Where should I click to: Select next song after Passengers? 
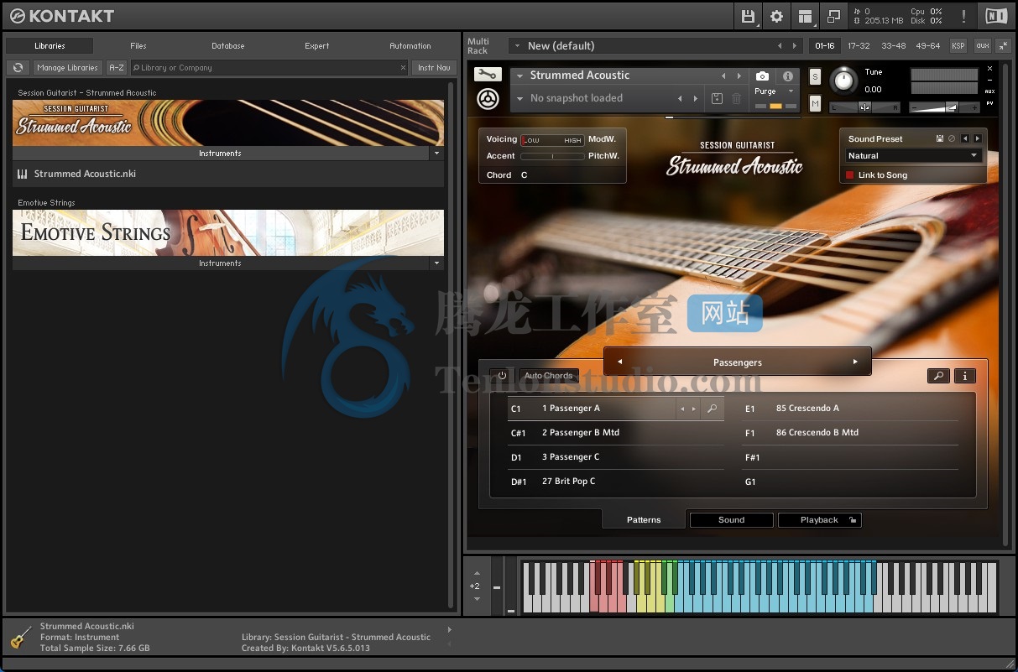[x=855, y=362]
